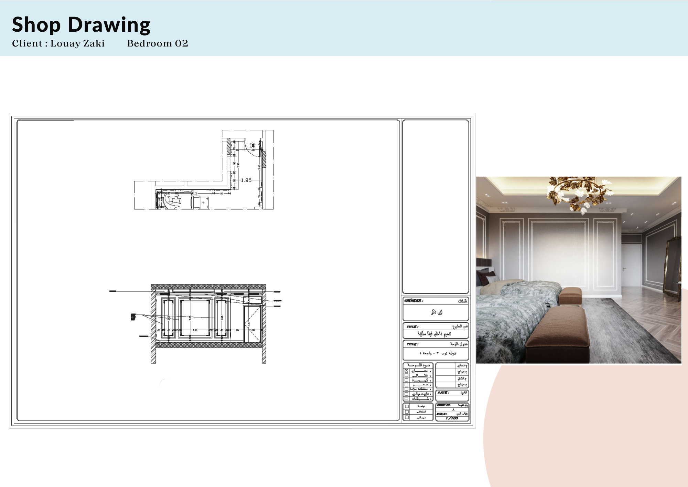
Task: Click the Bedroom 02 label under the header
Action: coord(157,43)
